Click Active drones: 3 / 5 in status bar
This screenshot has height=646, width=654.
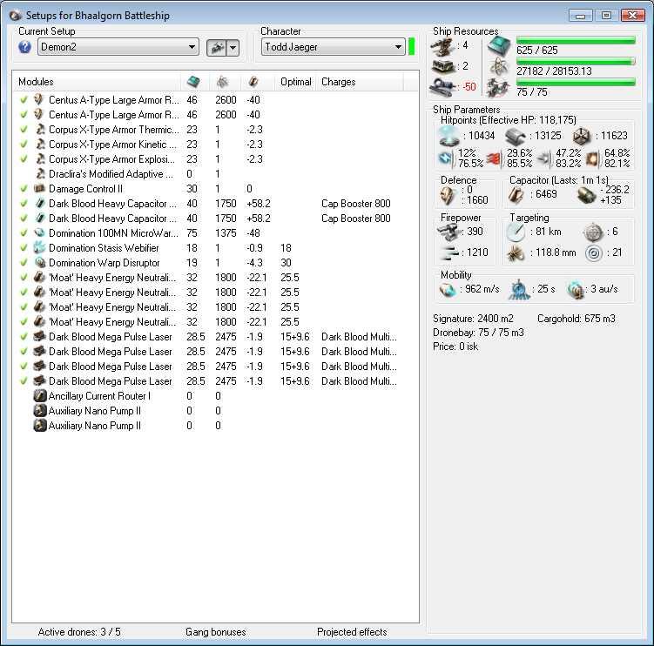coord(79,632)
